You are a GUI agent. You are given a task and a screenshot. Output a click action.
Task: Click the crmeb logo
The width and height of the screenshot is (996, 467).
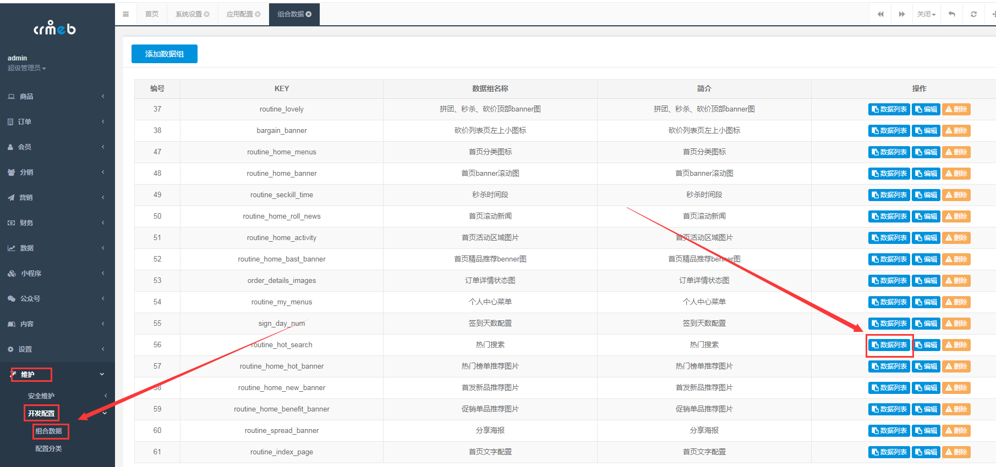pos(54,27)
